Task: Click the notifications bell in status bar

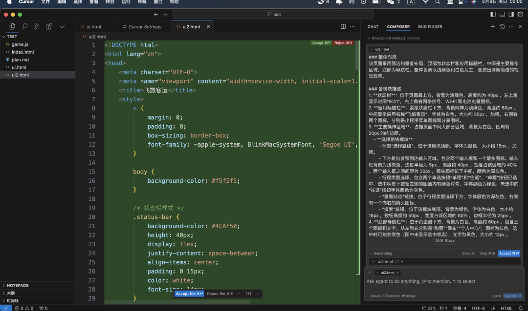Action: 521,308
